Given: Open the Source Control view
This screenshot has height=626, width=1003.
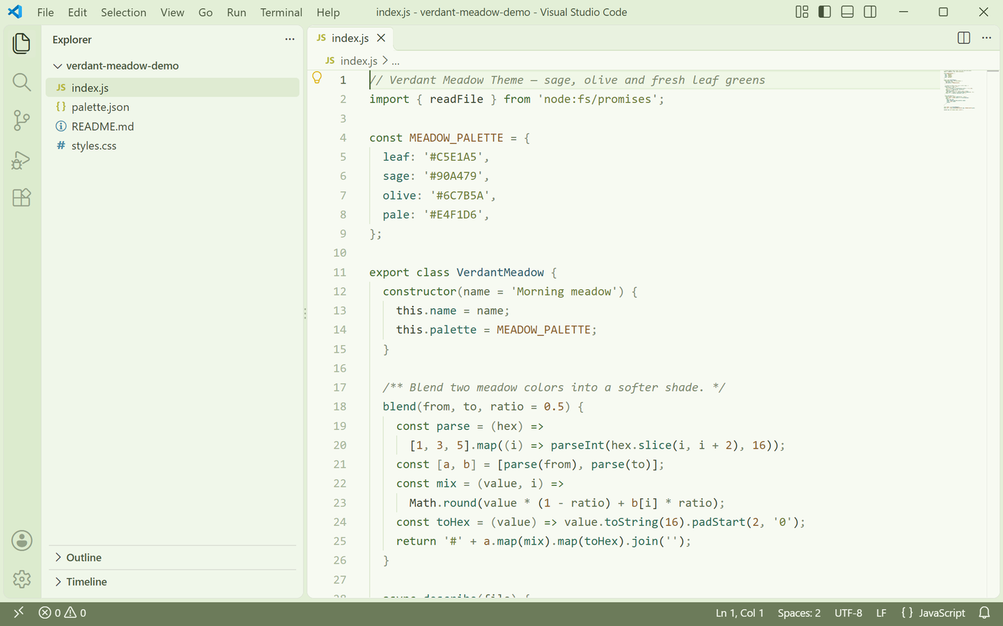Looking at the screenshot, I should click(22, 120).
